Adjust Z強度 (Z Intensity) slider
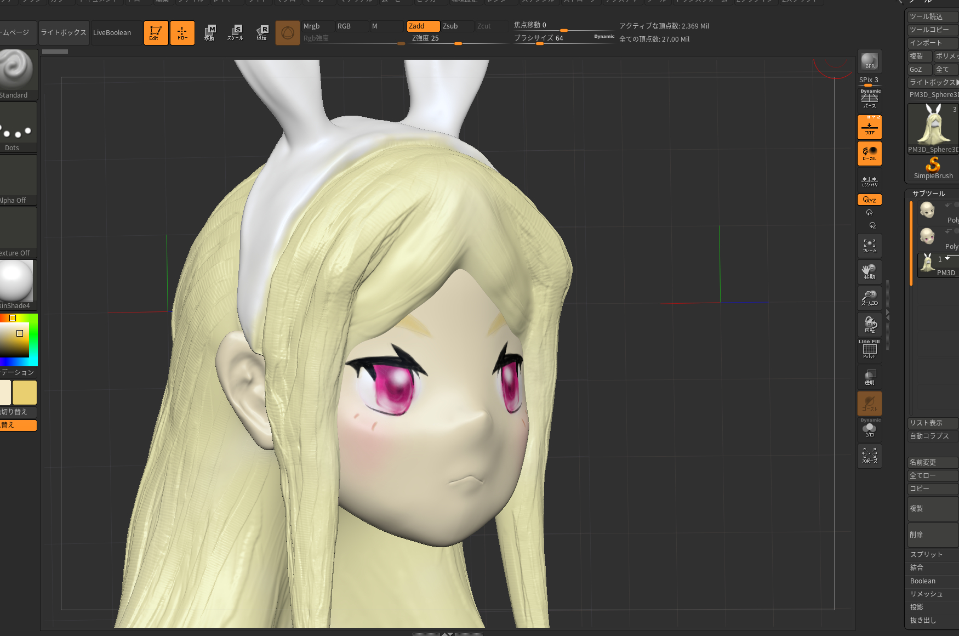The image size is (959, 636). 458,38
